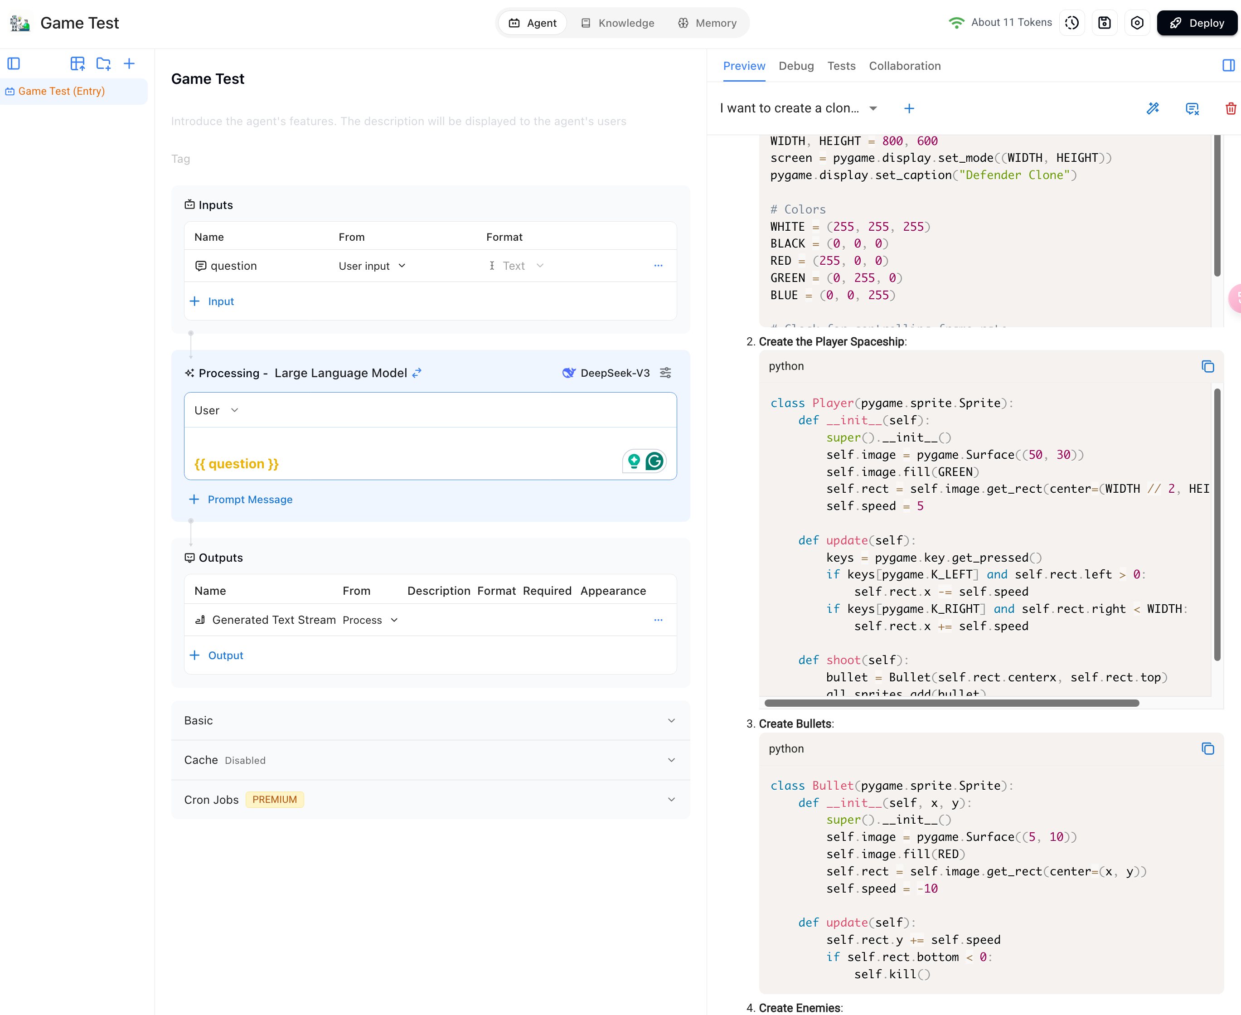Switch to the Debug tab

point(795,66)
